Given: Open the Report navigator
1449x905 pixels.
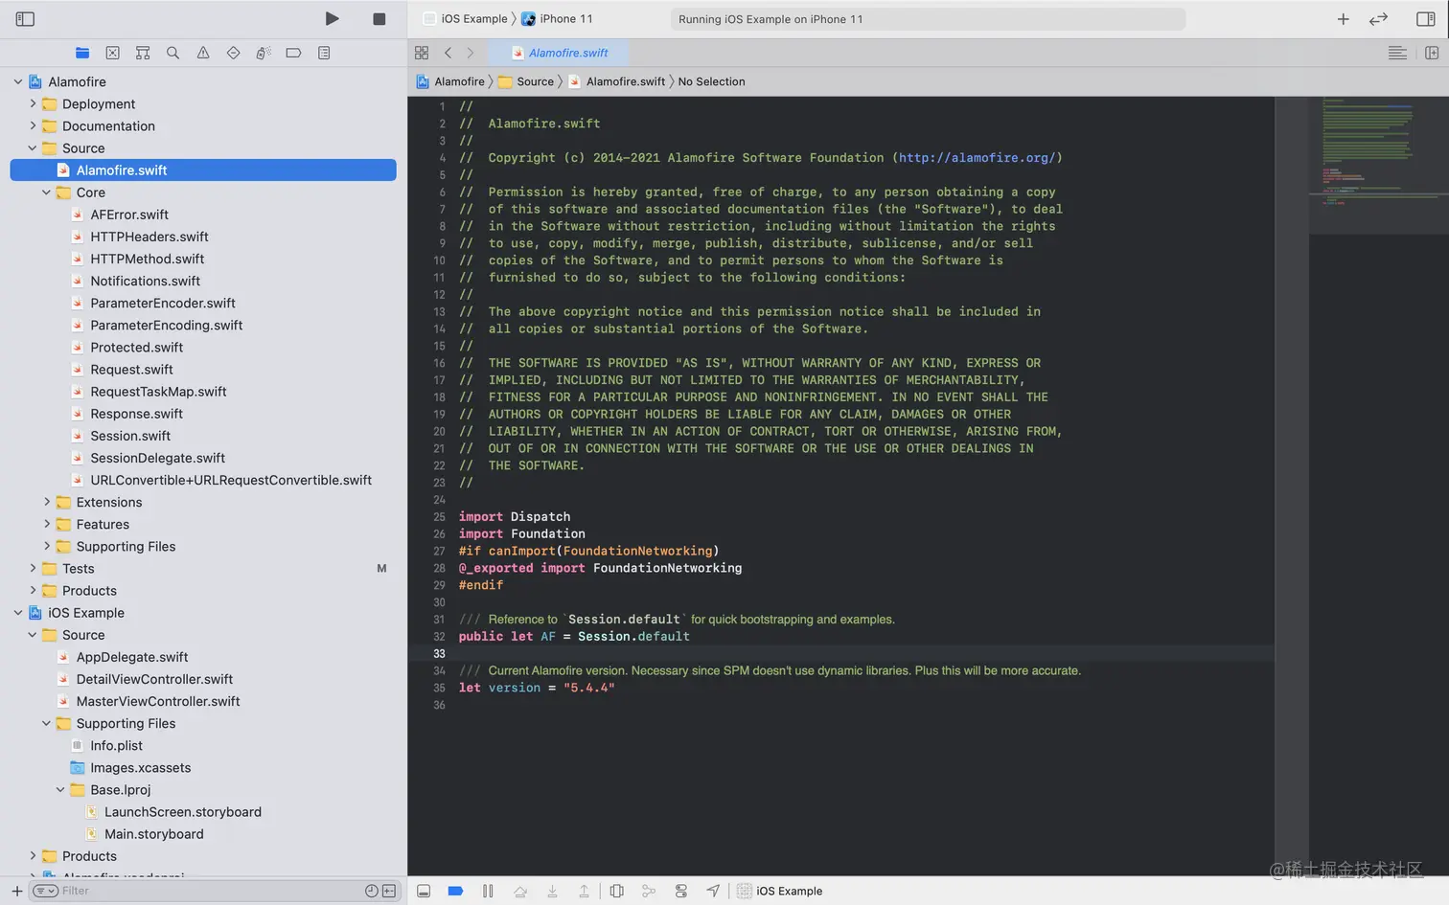Looking at the screenshot, I should point(324,53).
